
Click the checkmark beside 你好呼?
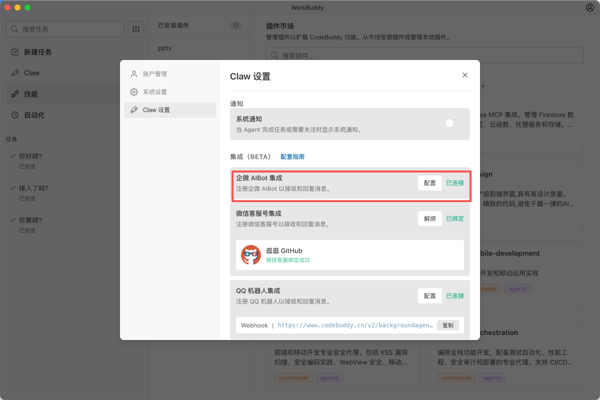13,157
